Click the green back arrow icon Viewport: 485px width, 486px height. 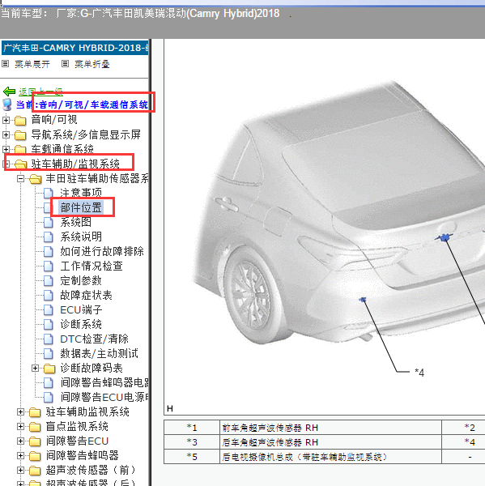pos(9,91)
